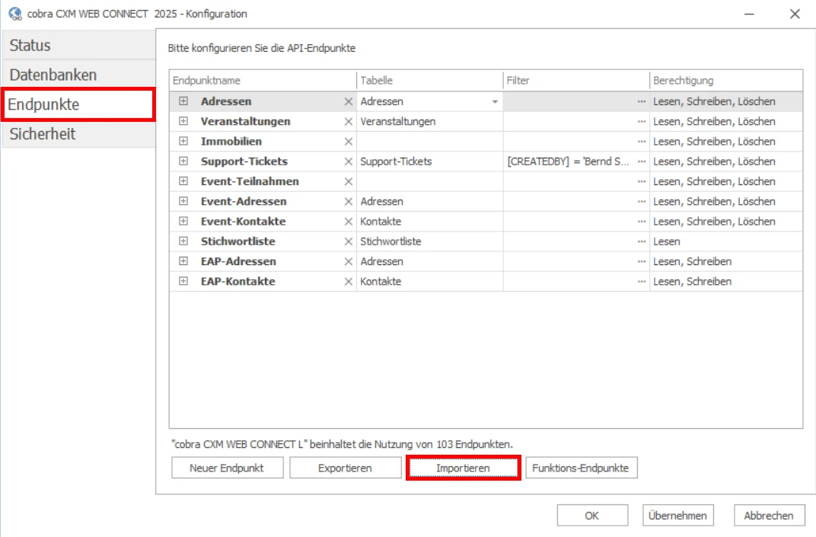This screenshot has height=537, width=816.
Task: Delete the Adressen endpoint with its X icon
Action: [x=348, y=101]
